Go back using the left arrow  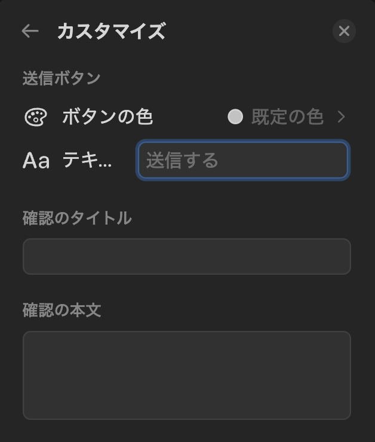[x=30, y=31]
